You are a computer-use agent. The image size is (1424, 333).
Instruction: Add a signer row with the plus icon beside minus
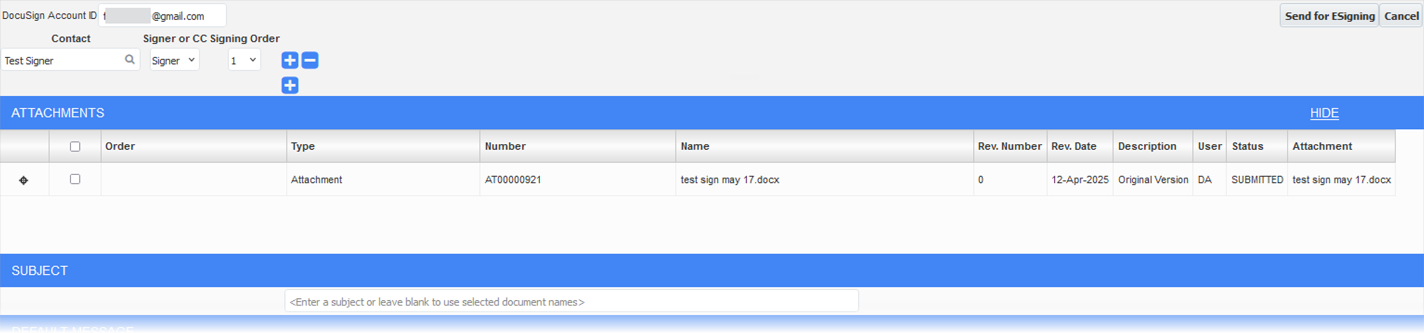[290, 60]
